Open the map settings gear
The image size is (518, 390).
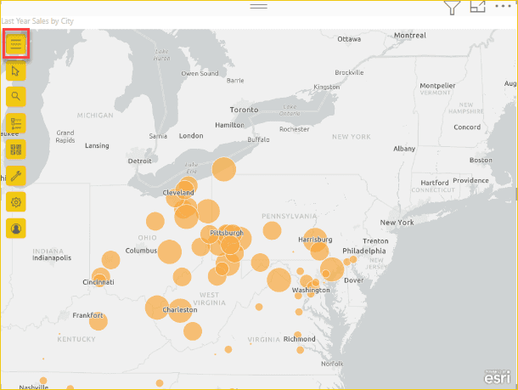(x=16, y=201)
